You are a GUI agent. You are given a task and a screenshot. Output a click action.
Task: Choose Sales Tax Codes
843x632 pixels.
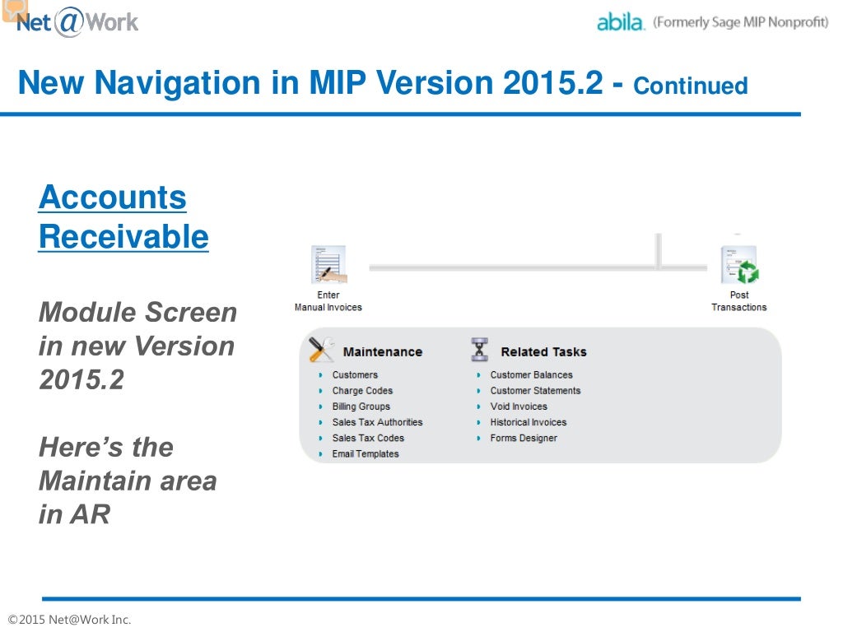368,438
